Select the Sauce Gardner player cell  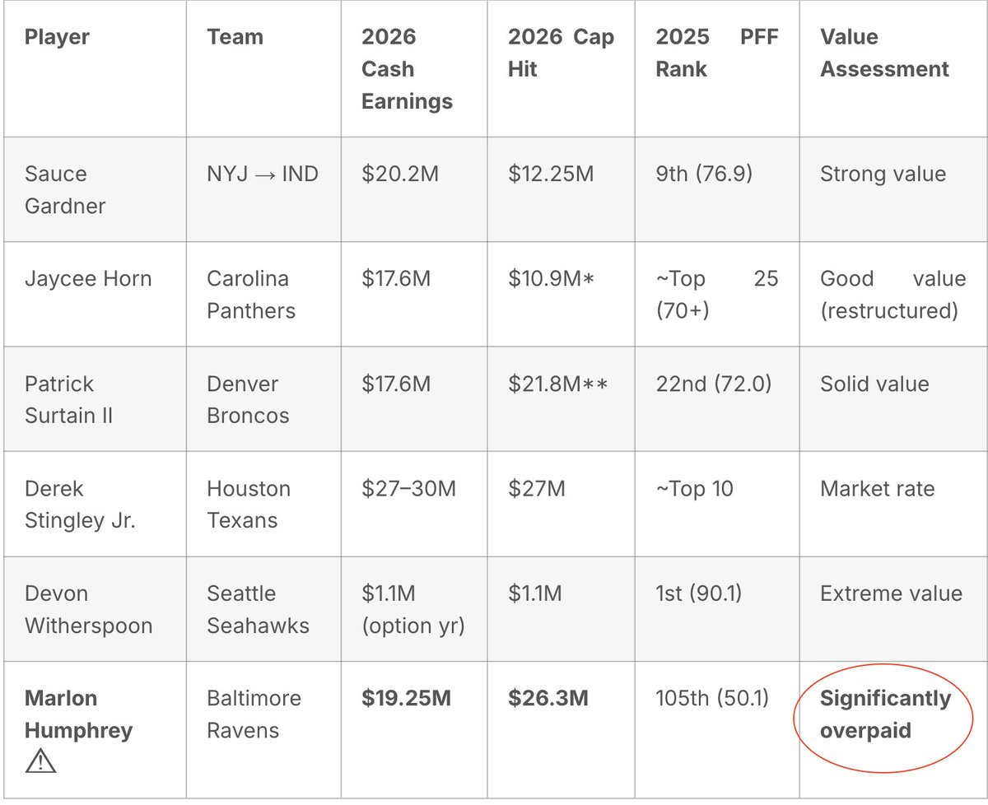tap(65, 190)
